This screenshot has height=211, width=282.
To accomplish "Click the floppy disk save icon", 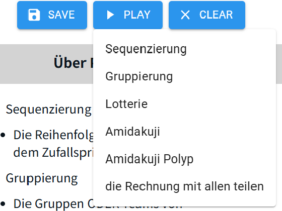I will click(34, 15).
